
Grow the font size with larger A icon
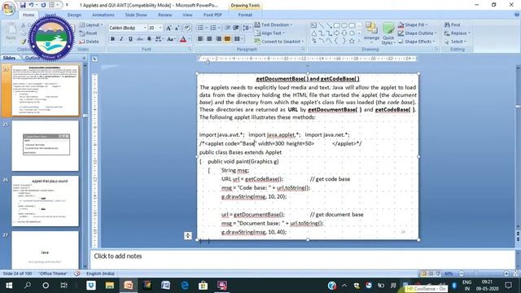coord(169,28)
